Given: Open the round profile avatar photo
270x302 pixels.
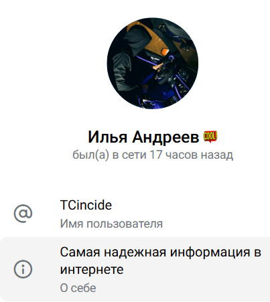Looking at the screenshot, I should click(x=153, y=64).
